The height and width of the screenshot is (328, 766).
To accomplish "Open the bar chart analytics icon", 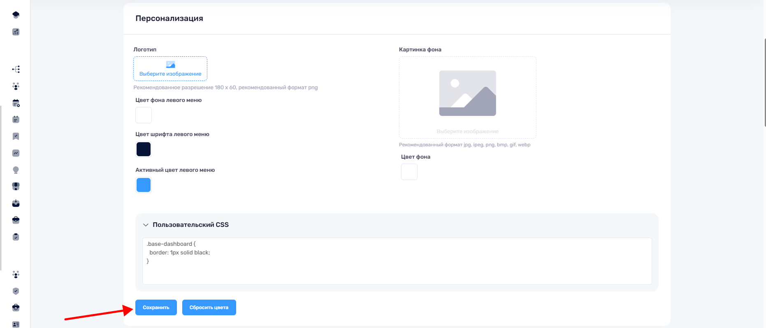I will click(16, 32).
